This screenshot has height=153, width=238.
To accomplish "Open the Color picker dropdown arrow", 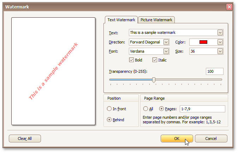I will pyautogui.click(x=220, y=42).
